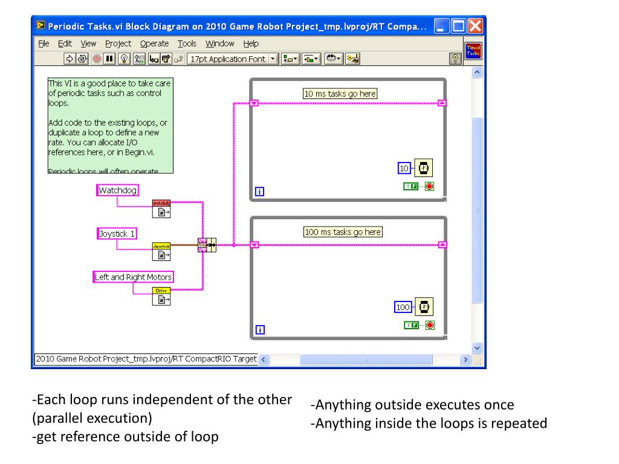Open the Tools menu
The image size is (619, 464).
coord(187,43)
